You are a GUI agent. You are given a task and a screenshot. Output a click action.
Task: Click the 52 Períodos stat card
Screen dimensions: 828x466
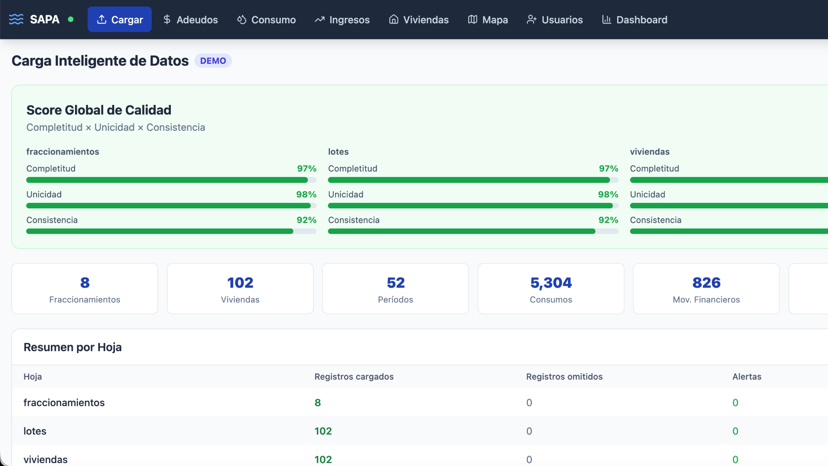tap(395, 289)
